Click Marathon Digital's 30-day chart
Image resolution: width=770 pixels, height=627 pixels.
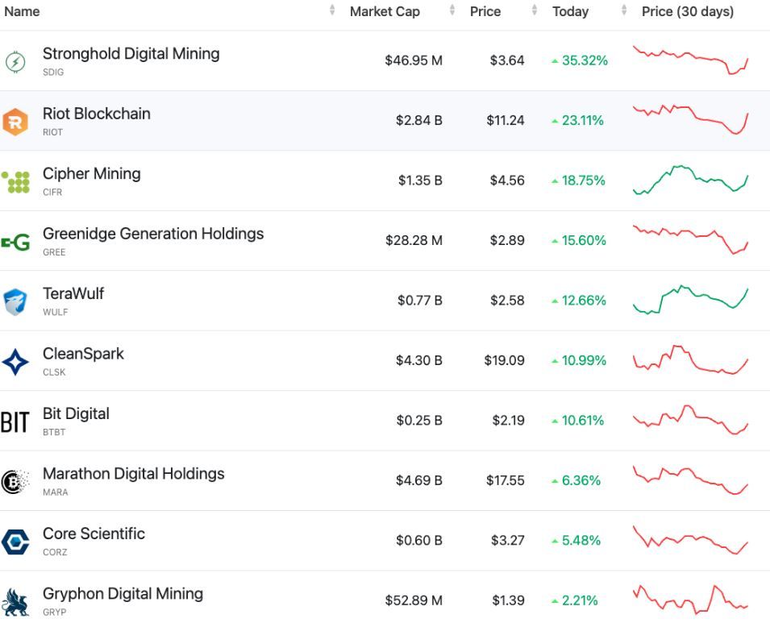pos(690,480)
